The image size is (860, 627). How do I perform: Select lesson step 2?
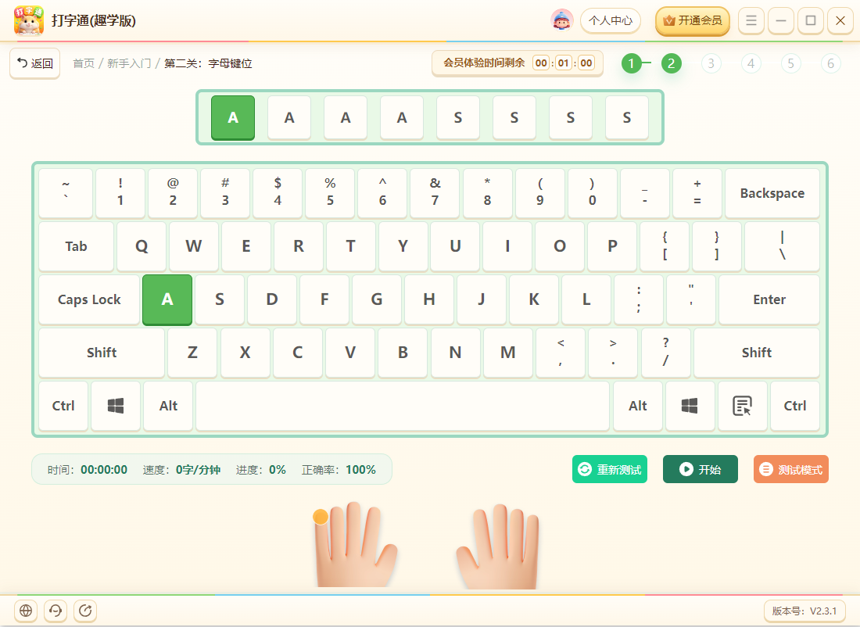[x=672, y=63]
